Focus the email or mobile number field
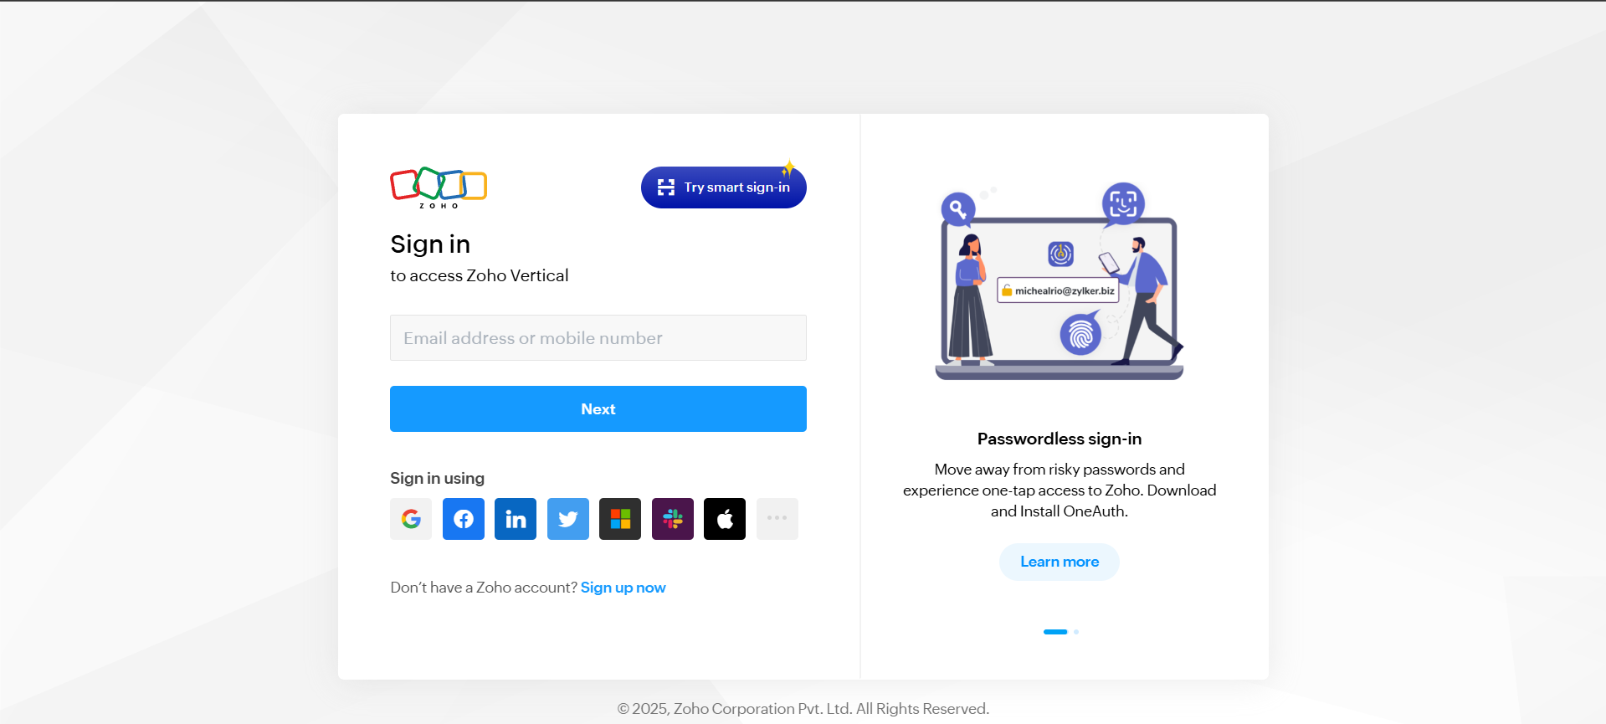Screen dimensions: 1606x724 tap(598, 338)
